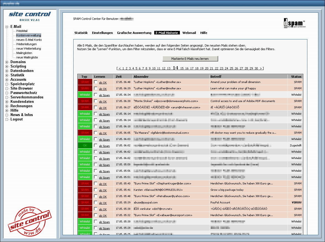Viewport: 325px width, 242px height.
Task: Tick the checkbox for the 06:40 spam mail
Action: (x=96, y=82)
